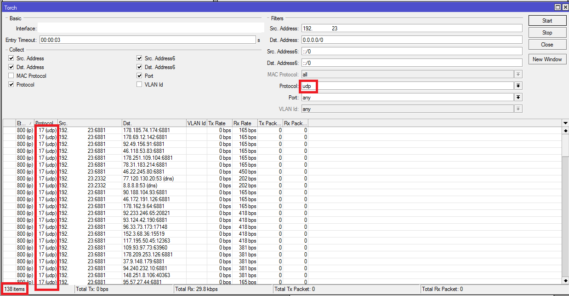Viewport: 569px width, 296px height.
Task: Sort by the Eth type column header
Action: coord(25,123)
